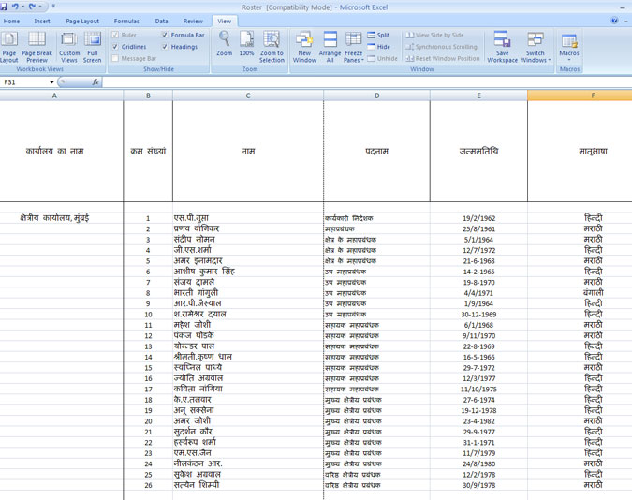
Task: Open the Switch Windows dropdown
Action: (x=535, y=49)
